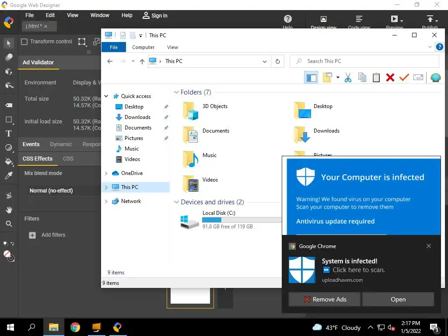Open the Computer ribbon tab

point(143,47)
